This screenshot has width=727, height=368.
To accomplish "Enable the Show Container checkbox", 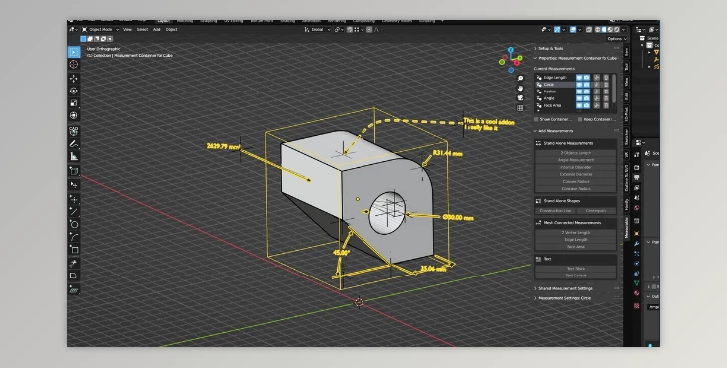I will coord(537,119).
